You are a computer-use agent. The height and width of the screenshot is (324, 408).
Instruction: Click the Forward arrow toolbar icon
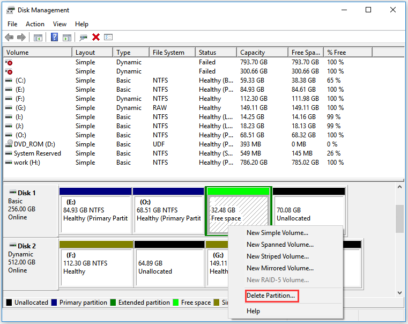click(x=21, y=37)
